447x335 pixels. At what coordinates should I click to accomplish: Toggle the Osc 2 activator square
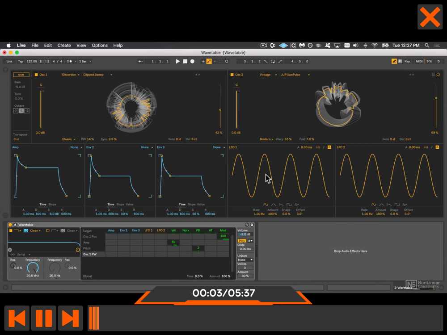232,75
